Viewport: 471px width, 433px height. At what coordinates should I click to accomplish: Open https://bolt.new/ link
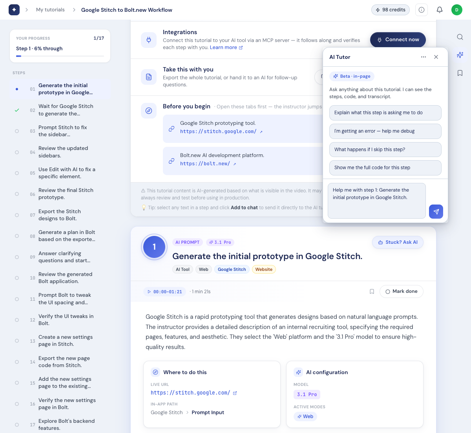tap(208, 164)
